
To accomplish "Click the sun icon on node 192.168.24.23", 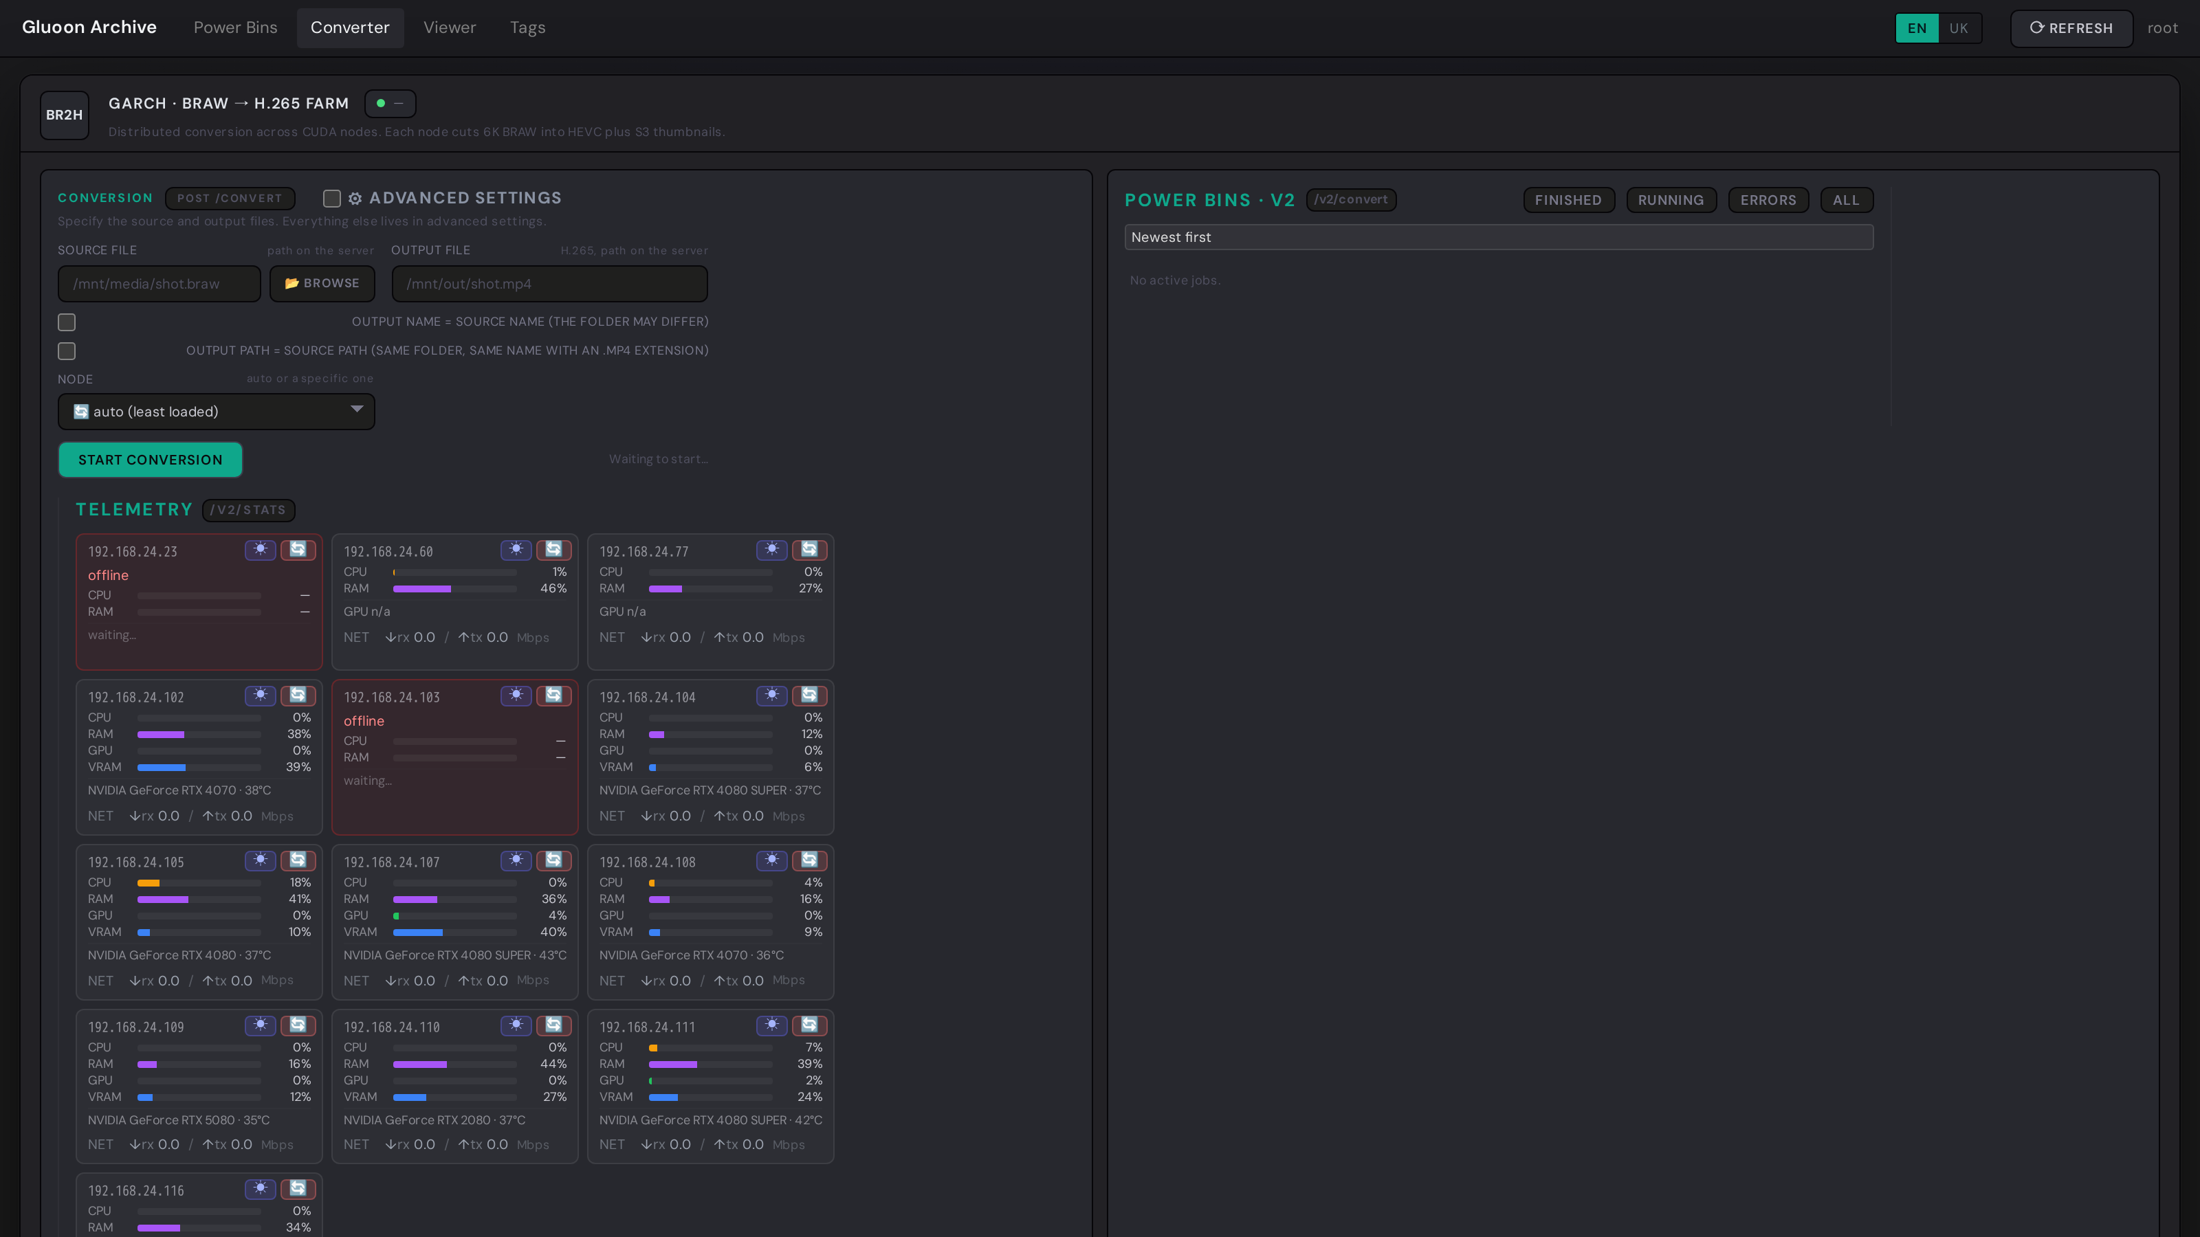I will coord(261,550).
